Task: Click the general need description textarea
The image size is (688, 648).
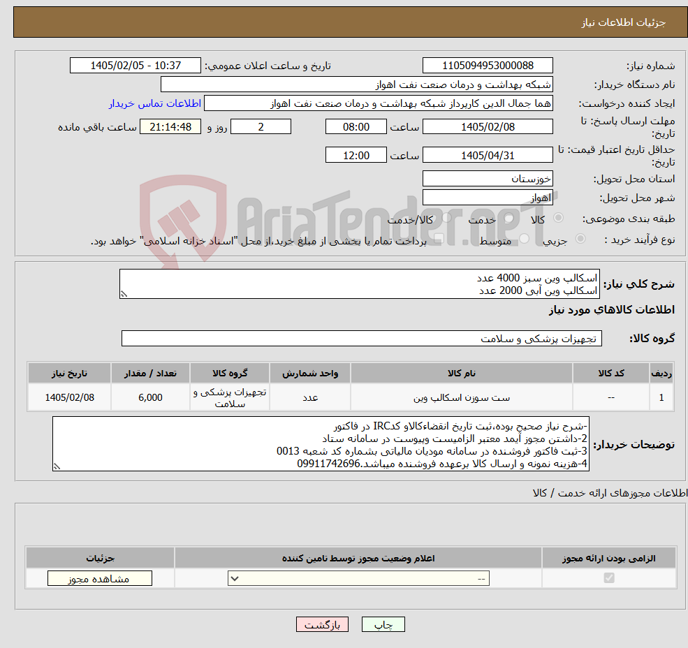Action: (359, 284)
